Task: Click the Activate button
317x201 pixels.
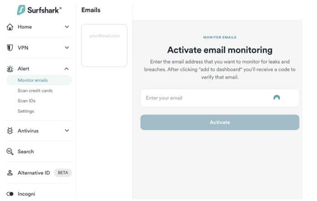Action: coord(220,122)
